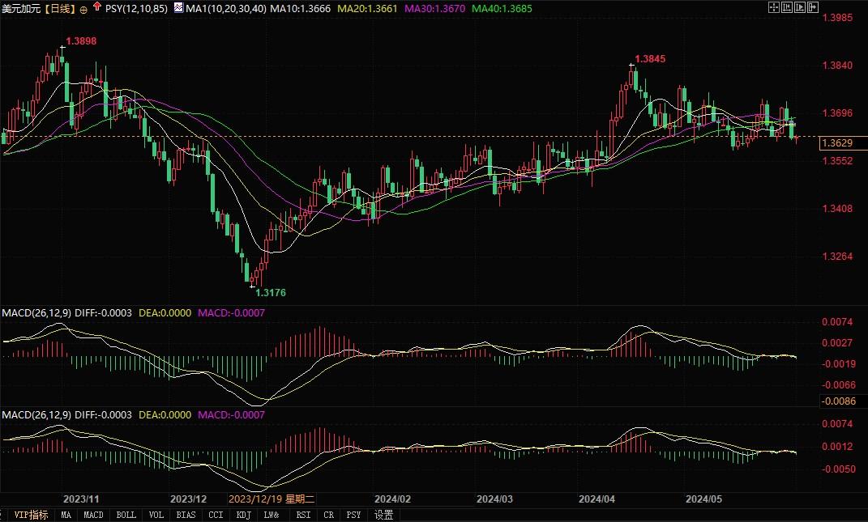The height and width of the screenshot is (522, 868).
Task: Select the BOLL indicator tab
Action: point(126,515)
